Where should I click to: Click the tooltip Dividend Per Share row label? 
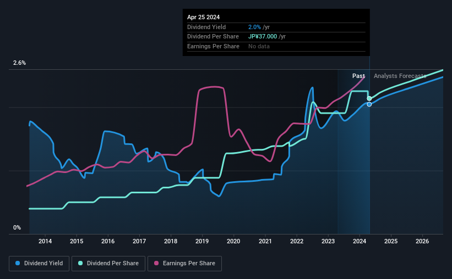pos(213,37)
